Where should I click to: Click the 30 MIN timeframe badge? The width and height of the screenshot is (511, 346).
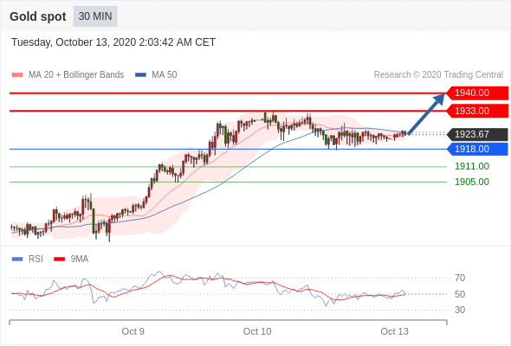coord(95,16)
